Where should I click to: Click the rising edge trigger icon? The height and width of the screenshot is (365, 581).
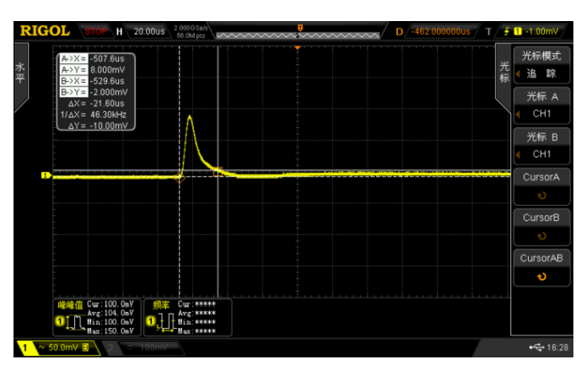point(507,31)
